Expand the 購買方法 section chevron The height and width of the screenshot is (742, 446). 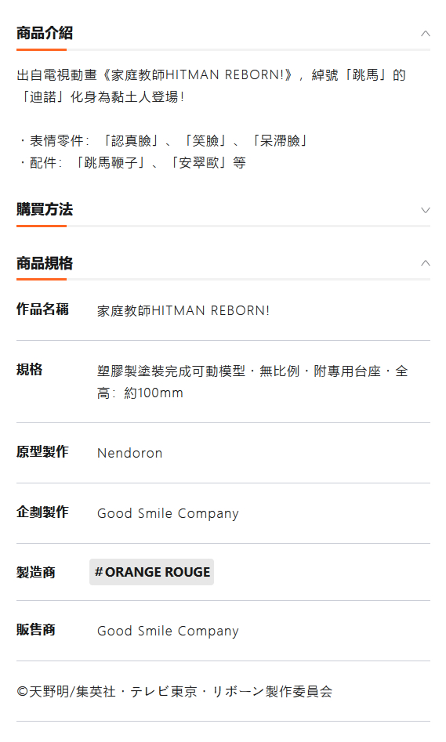point(425,210)
